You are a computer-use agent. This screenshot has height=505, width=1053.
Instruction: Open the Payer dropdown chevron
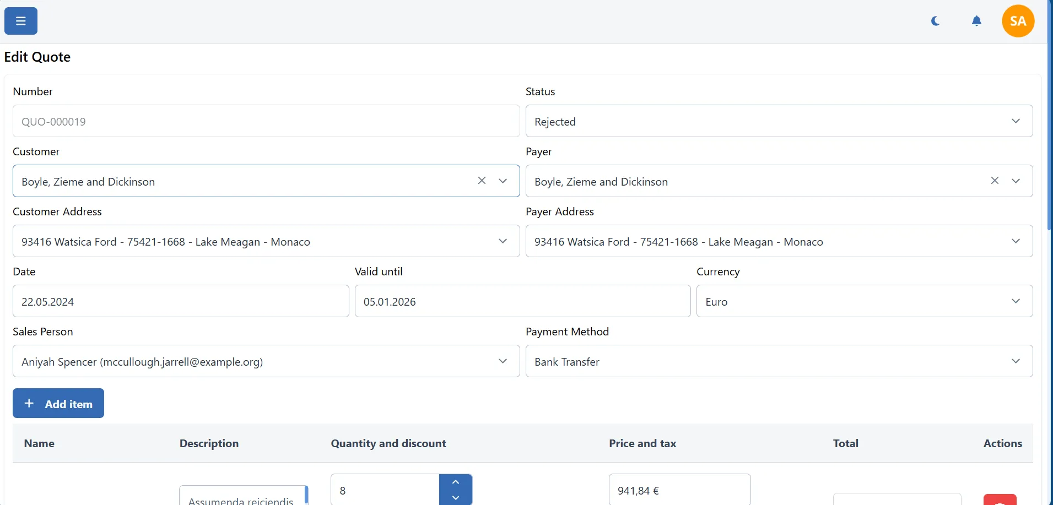[x=1016, y=181]
